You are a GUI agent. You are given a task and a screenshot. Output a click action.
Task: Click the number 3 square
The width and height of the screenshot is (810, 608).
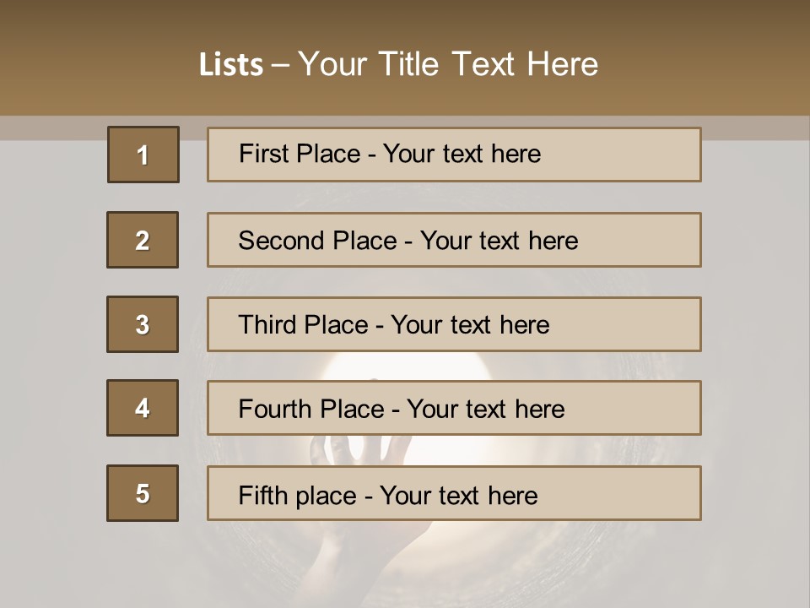[143, 324]
